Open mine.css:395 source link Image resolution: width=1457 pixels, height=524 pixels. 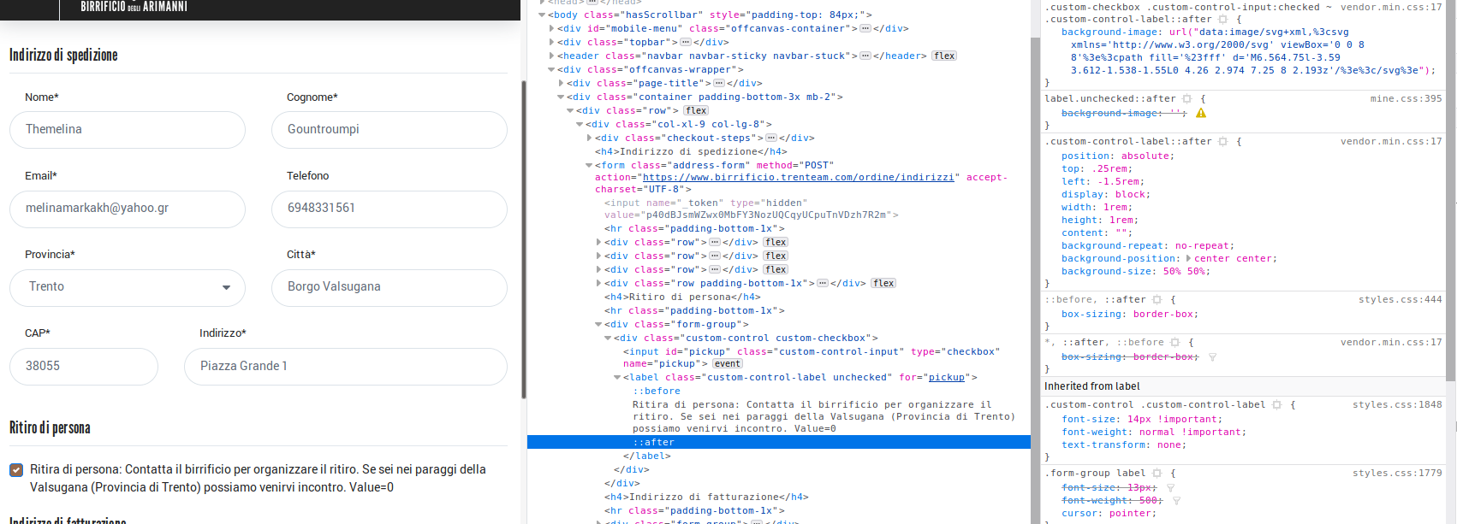[1406, 99]
